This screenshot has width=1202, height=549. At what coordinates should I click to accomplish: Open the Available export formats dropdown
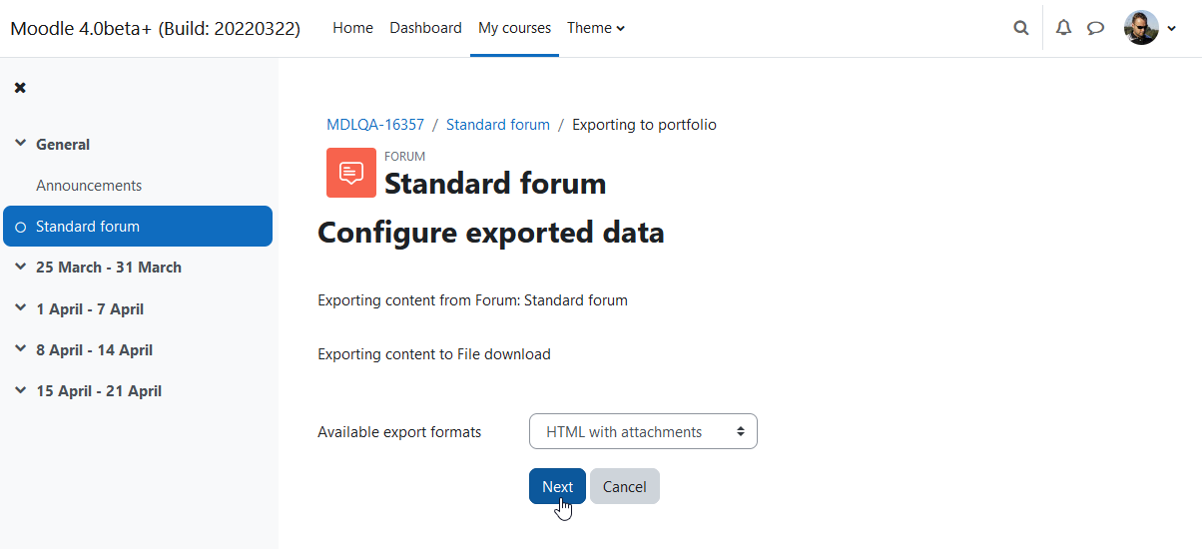pyautogui.click(x=643, y=431)
